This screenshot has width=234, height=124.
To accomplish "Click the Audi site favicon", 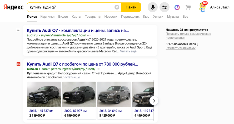I will 18,30.
